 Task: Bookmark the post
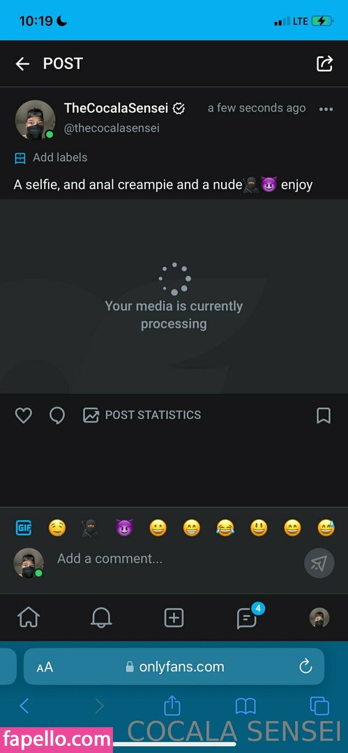324,416
